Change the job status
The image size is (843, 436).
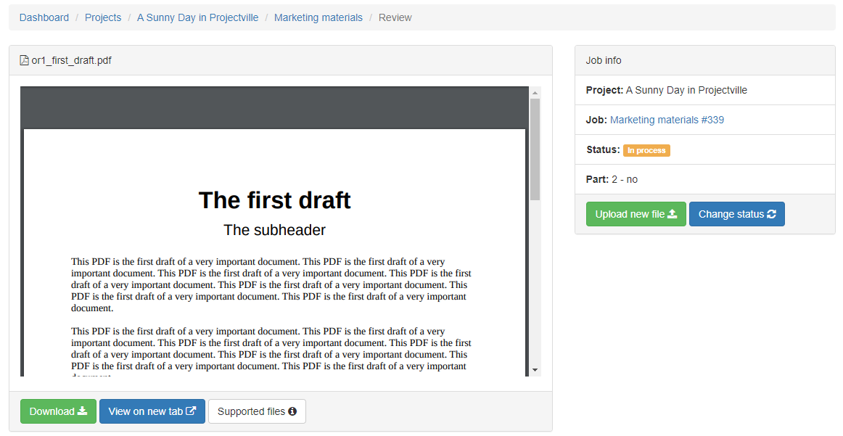[x=736, y=214]
